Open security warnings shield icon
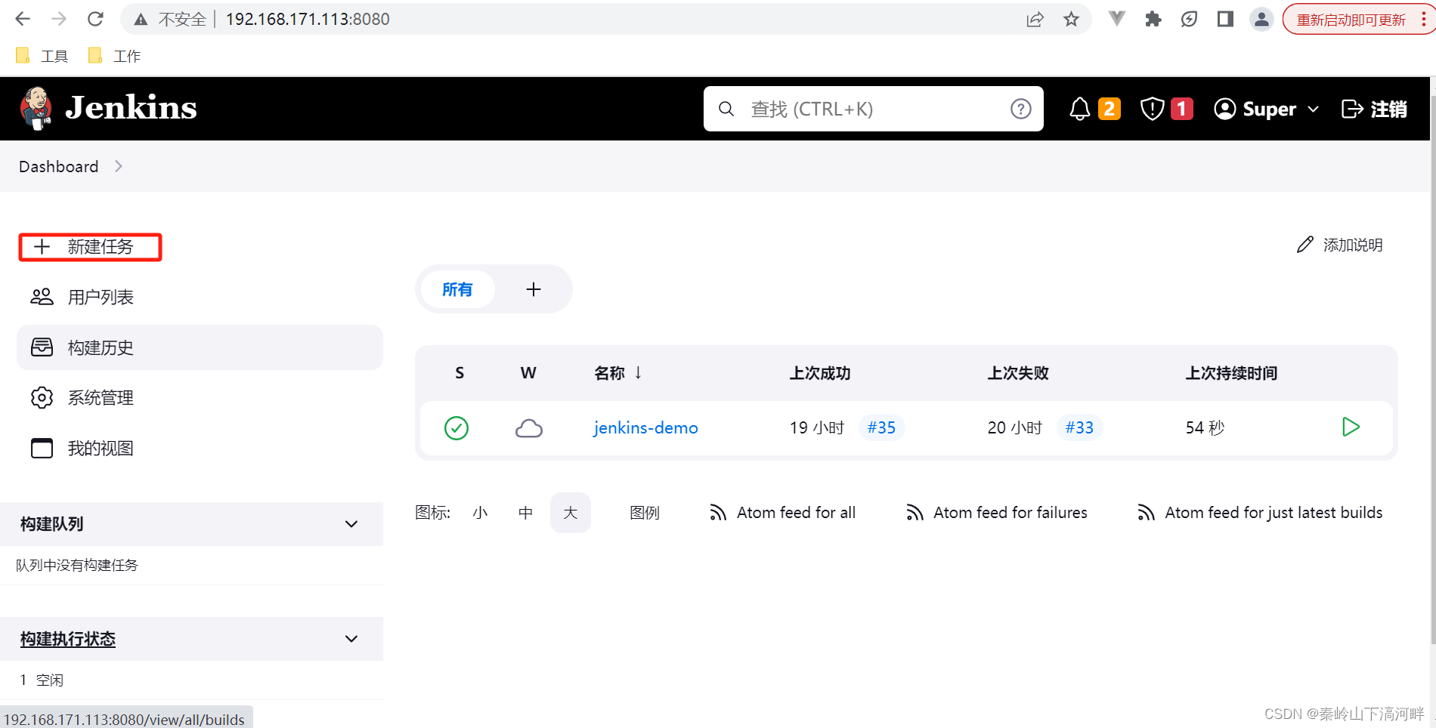This screenshot has height=728, width=1436. click(1152, 109)
